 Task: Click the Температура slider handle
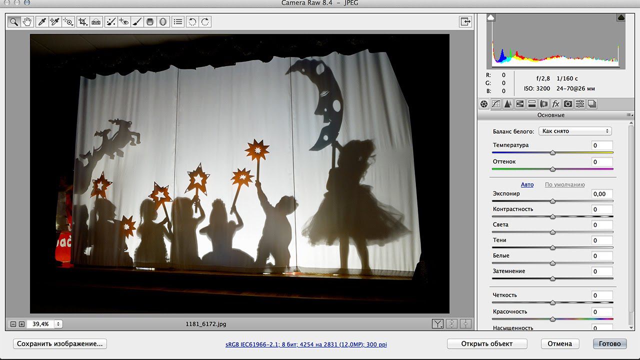click(552, 152)
